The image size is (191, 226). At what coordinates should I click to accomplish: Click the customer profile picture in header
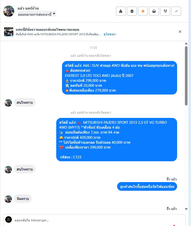tap(9, 11)
